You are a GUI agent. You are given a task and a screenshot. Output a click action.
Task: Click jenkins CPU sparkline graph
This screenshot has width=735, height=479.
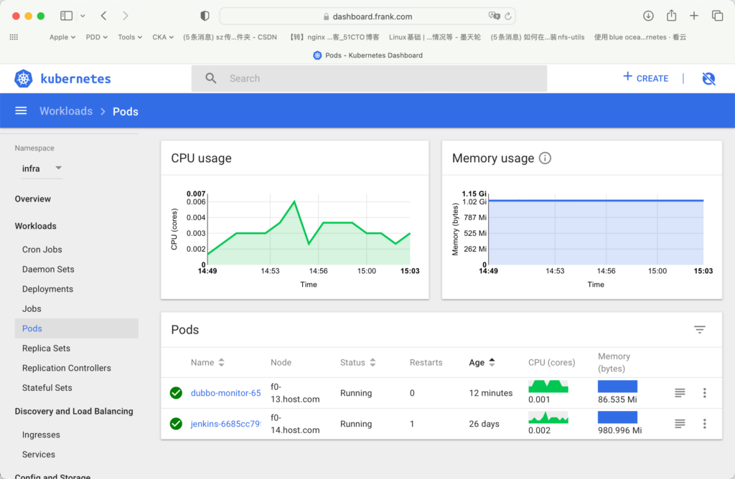tap(548, 417)
